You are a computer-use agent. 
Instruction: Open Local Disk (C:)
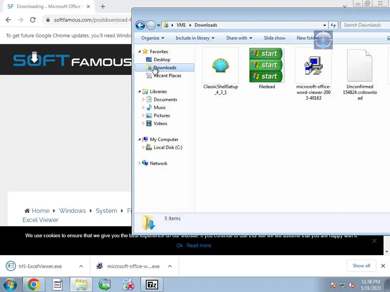[168, 148]
